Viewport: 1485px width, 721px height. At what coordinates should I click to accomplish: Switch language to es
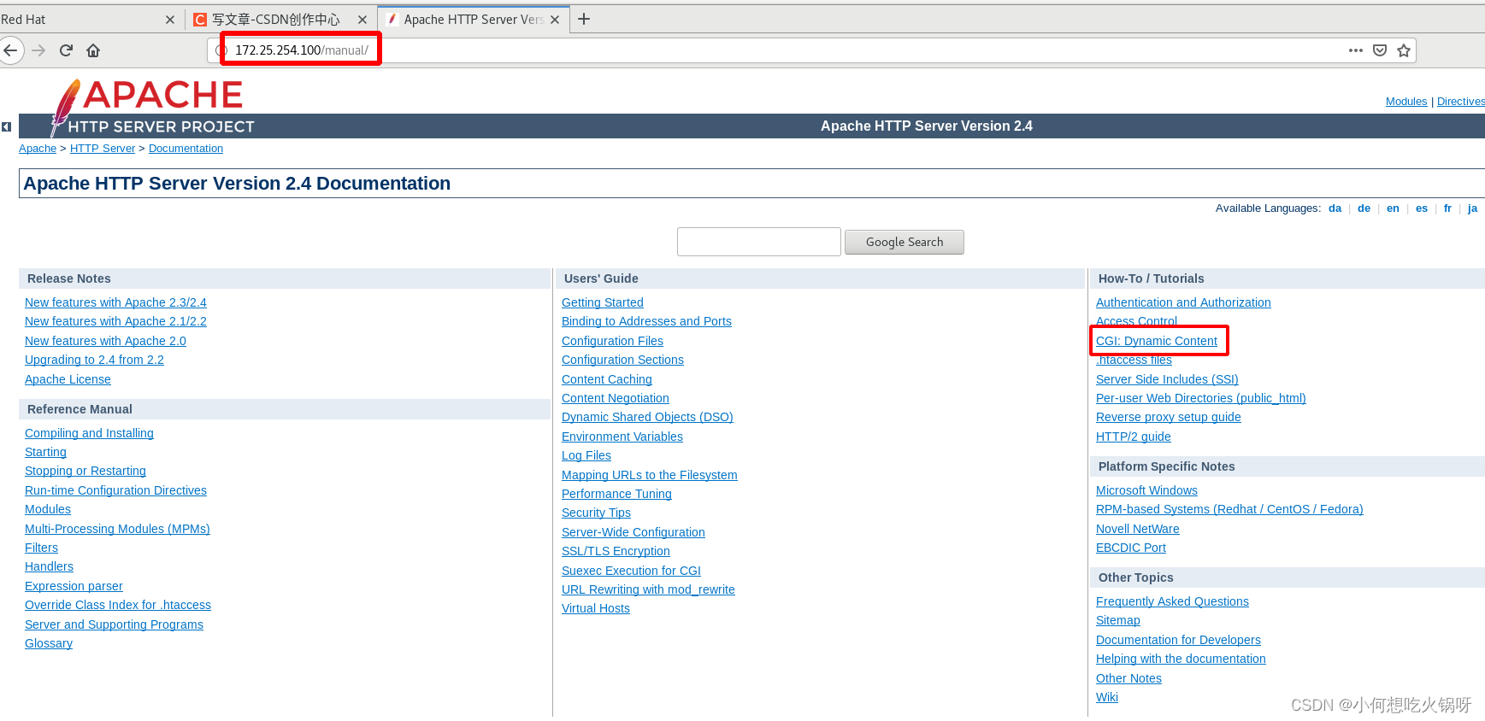(1422, 208)
